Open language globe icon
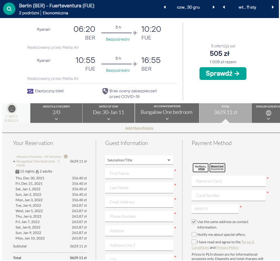The width and height of the screenshot is (280, 261). (x=268, y=113)
